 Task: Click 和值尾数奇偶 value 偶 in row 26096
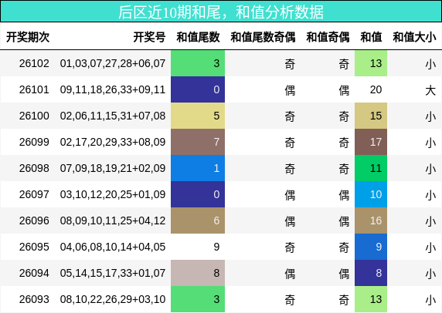pos(290,221)
